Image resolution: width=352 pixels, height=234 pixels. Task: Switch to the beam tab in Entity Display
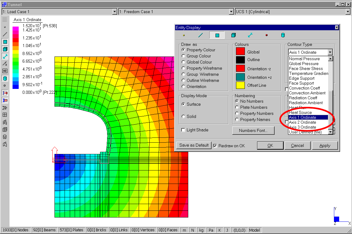point(200,35)
